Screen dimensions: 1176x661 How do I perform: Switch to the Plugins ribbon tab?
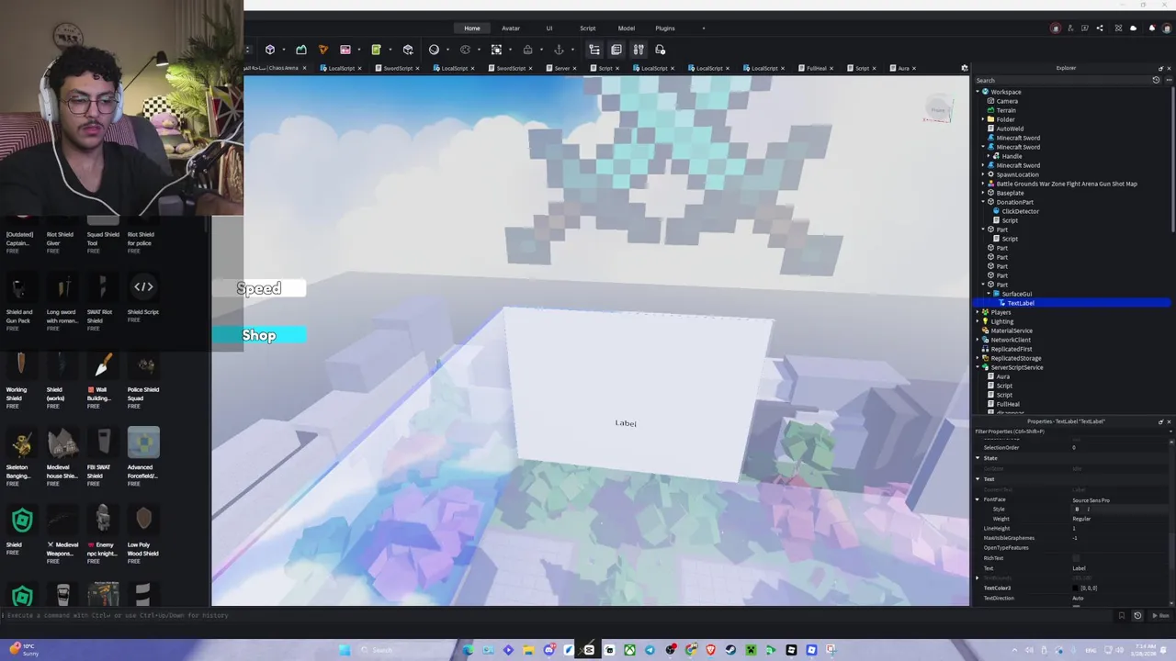pyautogui.click(x=665, y=28)
